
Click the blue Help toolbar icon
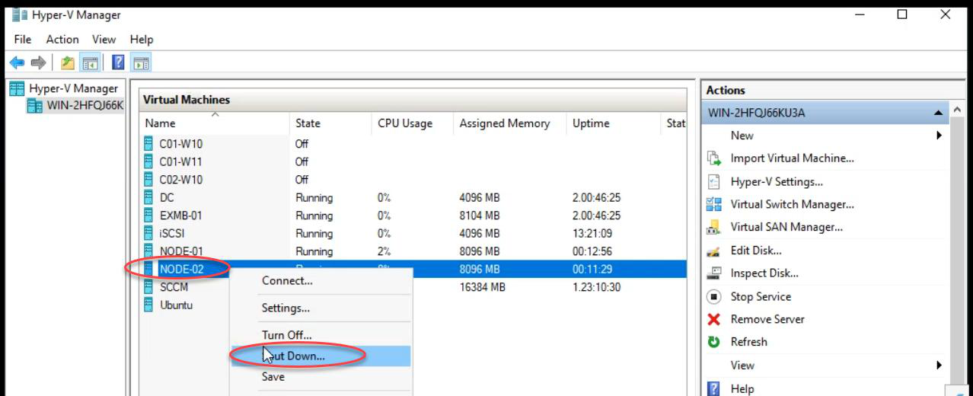pos(118,62)
